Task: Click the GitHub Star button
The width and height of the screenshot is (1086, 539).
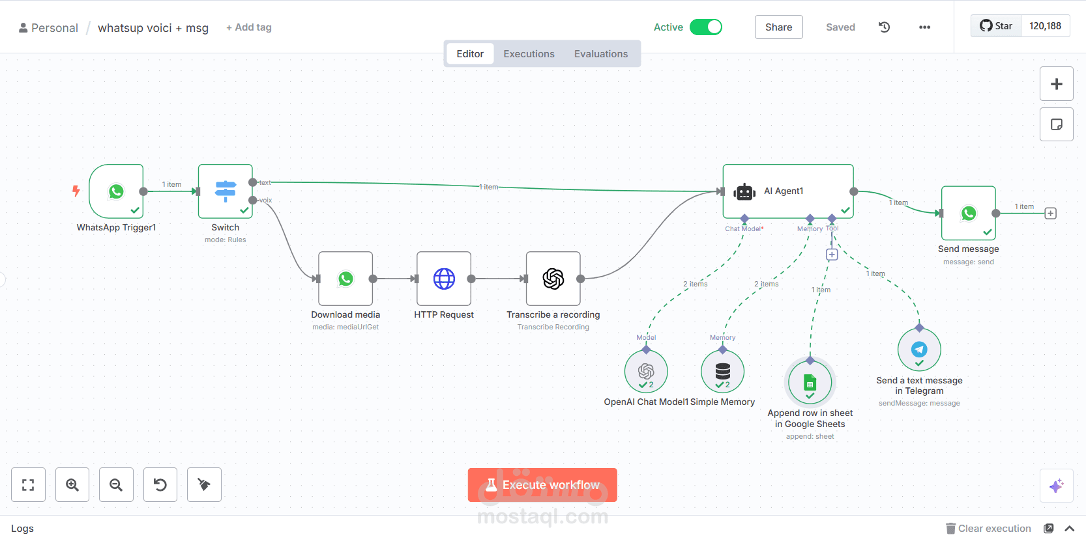Action: (996, 26)
